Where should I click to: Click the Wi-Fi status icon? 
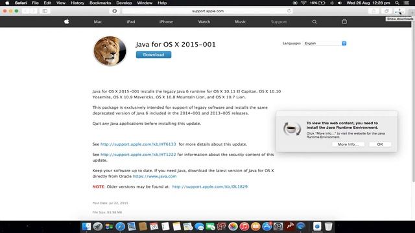[303, 3]
